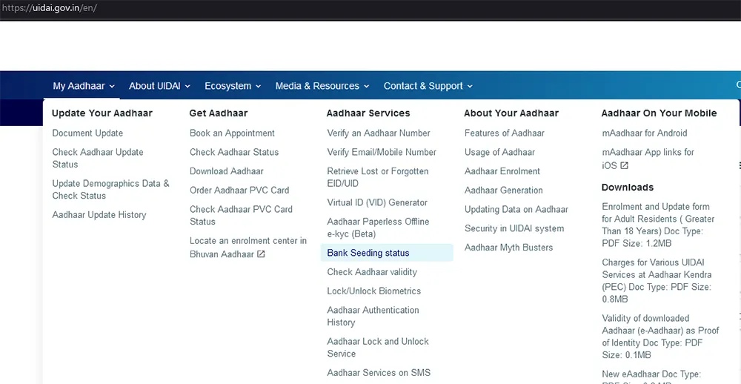The height and width of the screenshot is (384, 741).
Task: Go to Usage of Aadhaar
Action: coord(499,152)
